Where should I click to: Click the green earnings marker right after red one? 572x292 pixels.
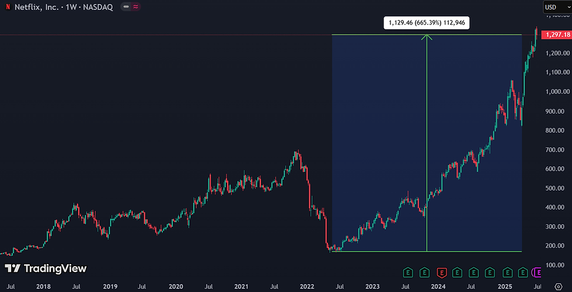457,272
